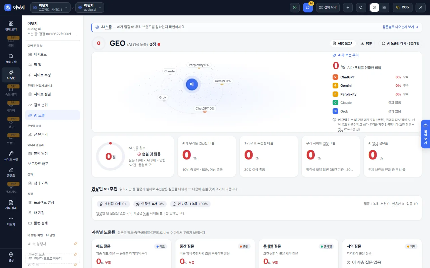Click AI 노출만 다시 · 3크레딧
This screenshot has height=268, width=430.
tap(400, 43)
